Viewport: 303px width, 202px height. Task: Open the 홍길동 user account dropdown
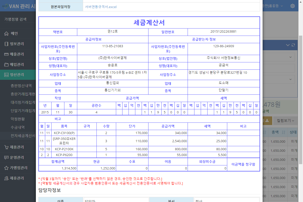pos(273,6)
